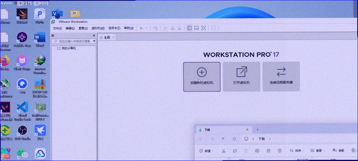Click the green power-on play icon
Viewport: 358px width, 161px height.
(x=142, y=28)
